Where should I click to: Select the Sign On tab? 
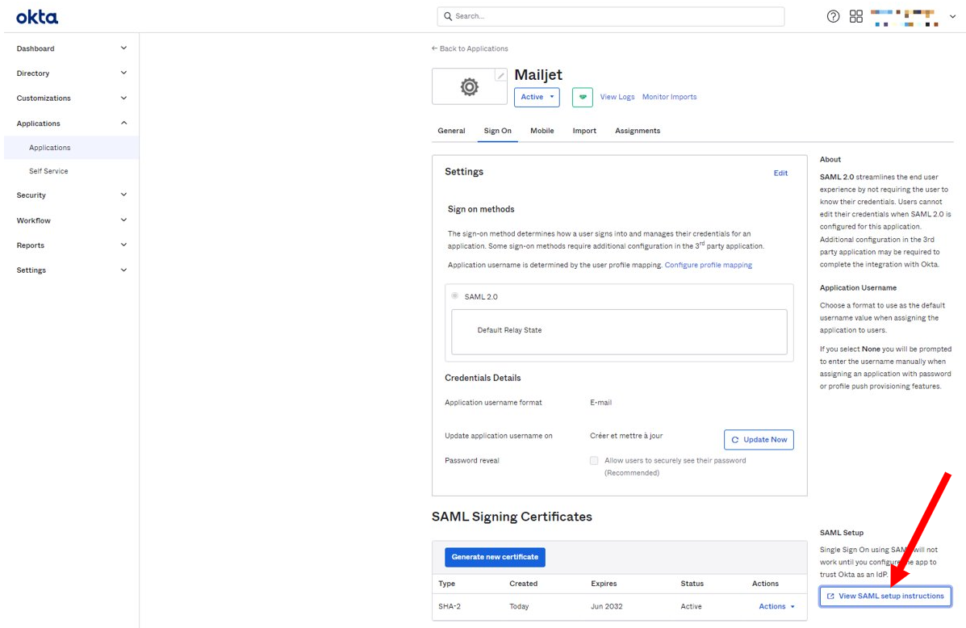click(497, 131)
